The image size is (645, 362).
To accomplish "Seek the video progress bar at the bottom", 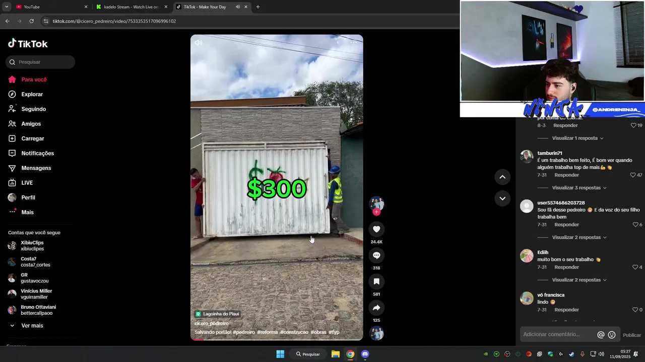I will pyautogui.click(x=277, y=339).
